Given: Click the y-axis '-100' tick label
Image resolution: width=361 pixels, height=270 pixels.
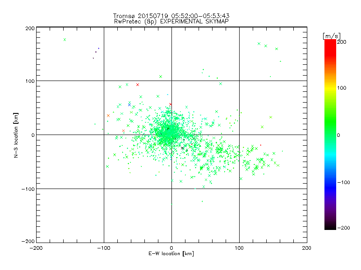Looking at the screenshot, I should (28, 189).
